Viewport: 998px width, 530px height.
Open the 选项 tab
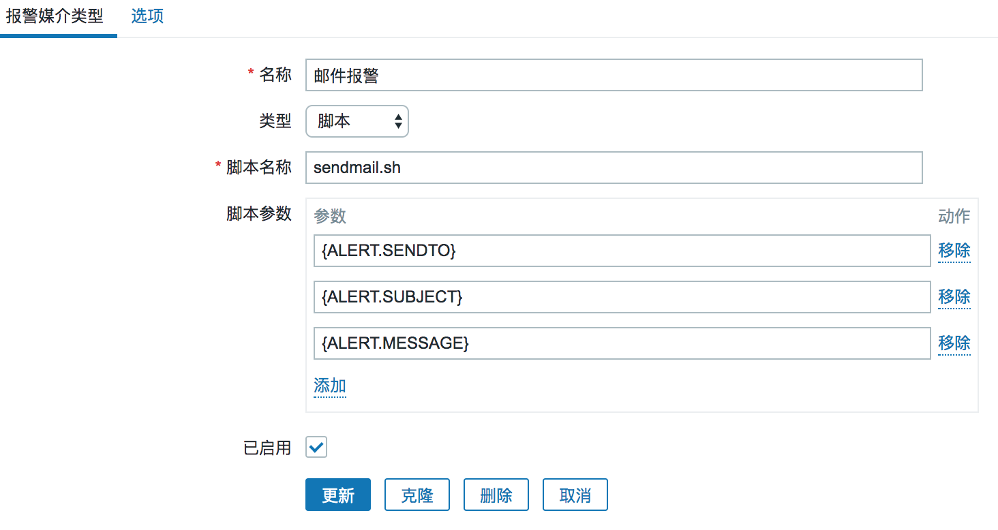pos(147,16)
